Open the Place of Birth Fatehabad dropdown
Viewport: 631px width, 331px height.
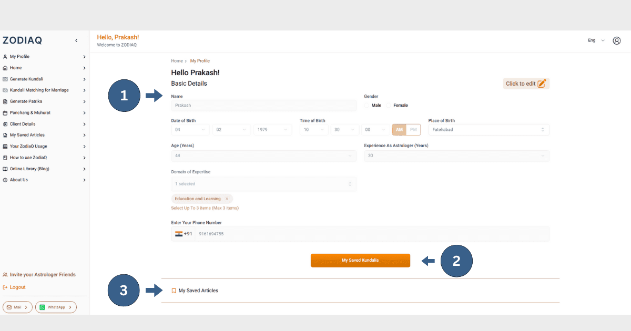pyautogui.click(x=489, y=130)
